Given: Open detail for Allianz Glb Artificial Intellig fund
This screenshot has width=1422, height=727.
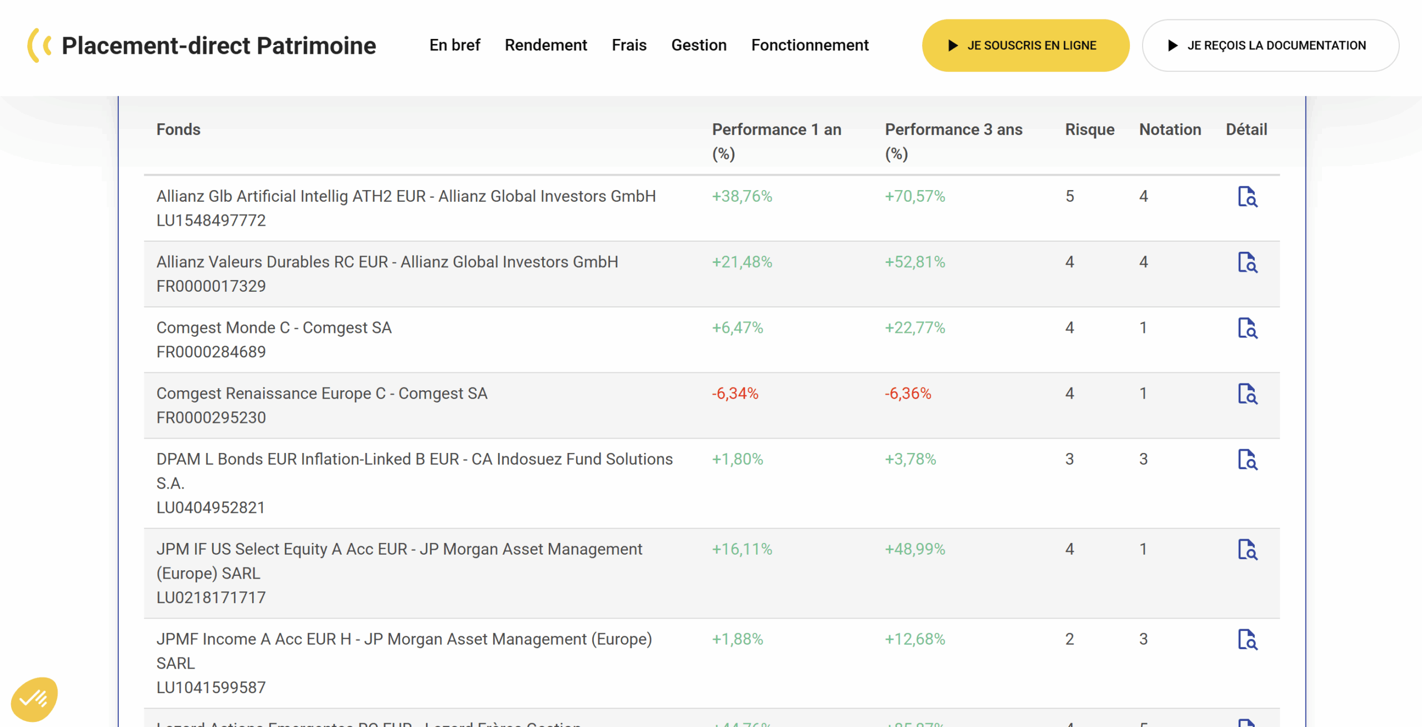Looking at the screenshot, I should pyautogui.click(x=1248, y=196).
